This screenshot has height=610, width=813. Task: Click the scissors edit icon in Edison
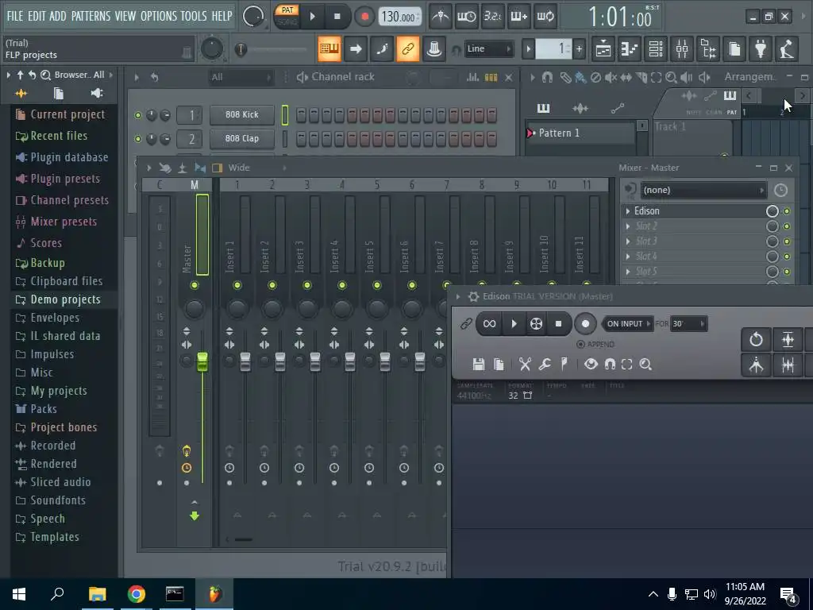(525, 364)
